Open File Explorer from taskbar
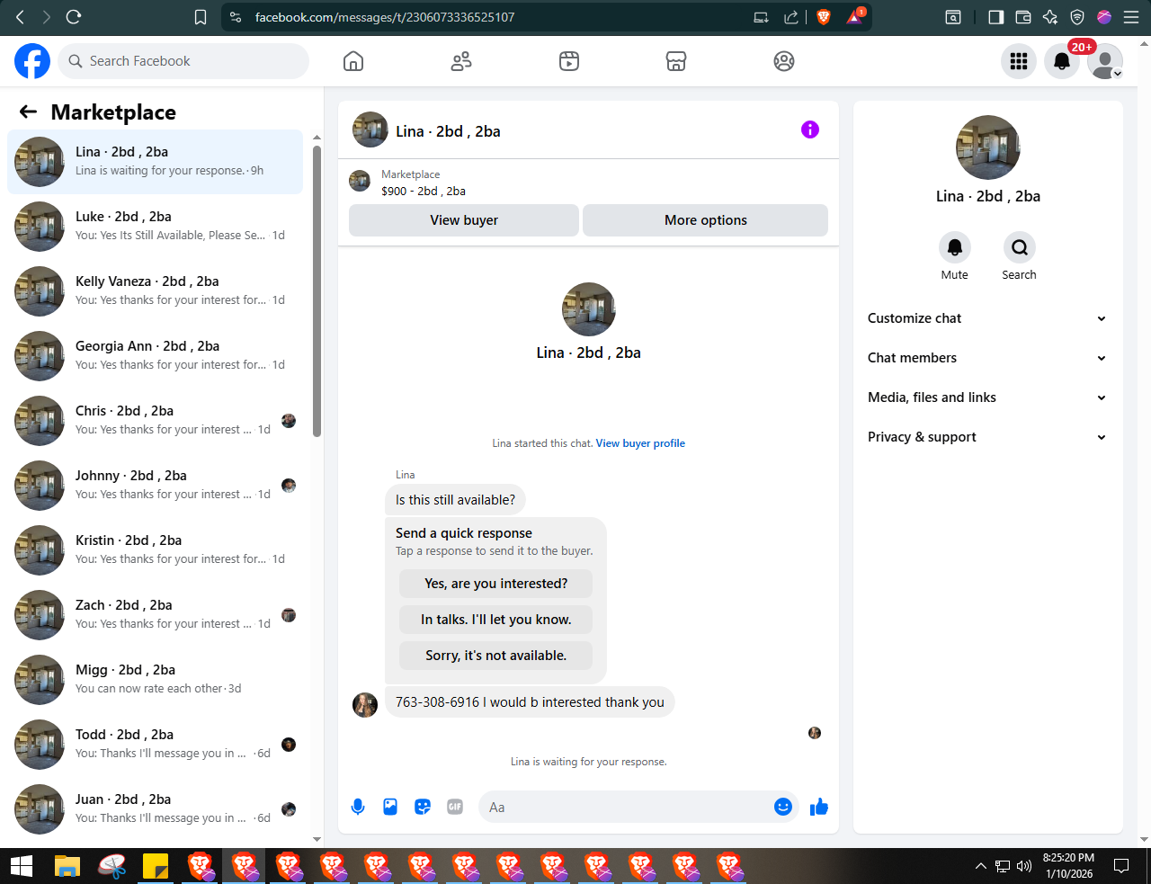This screenshot has height=884, width=1151. [67, 866]
